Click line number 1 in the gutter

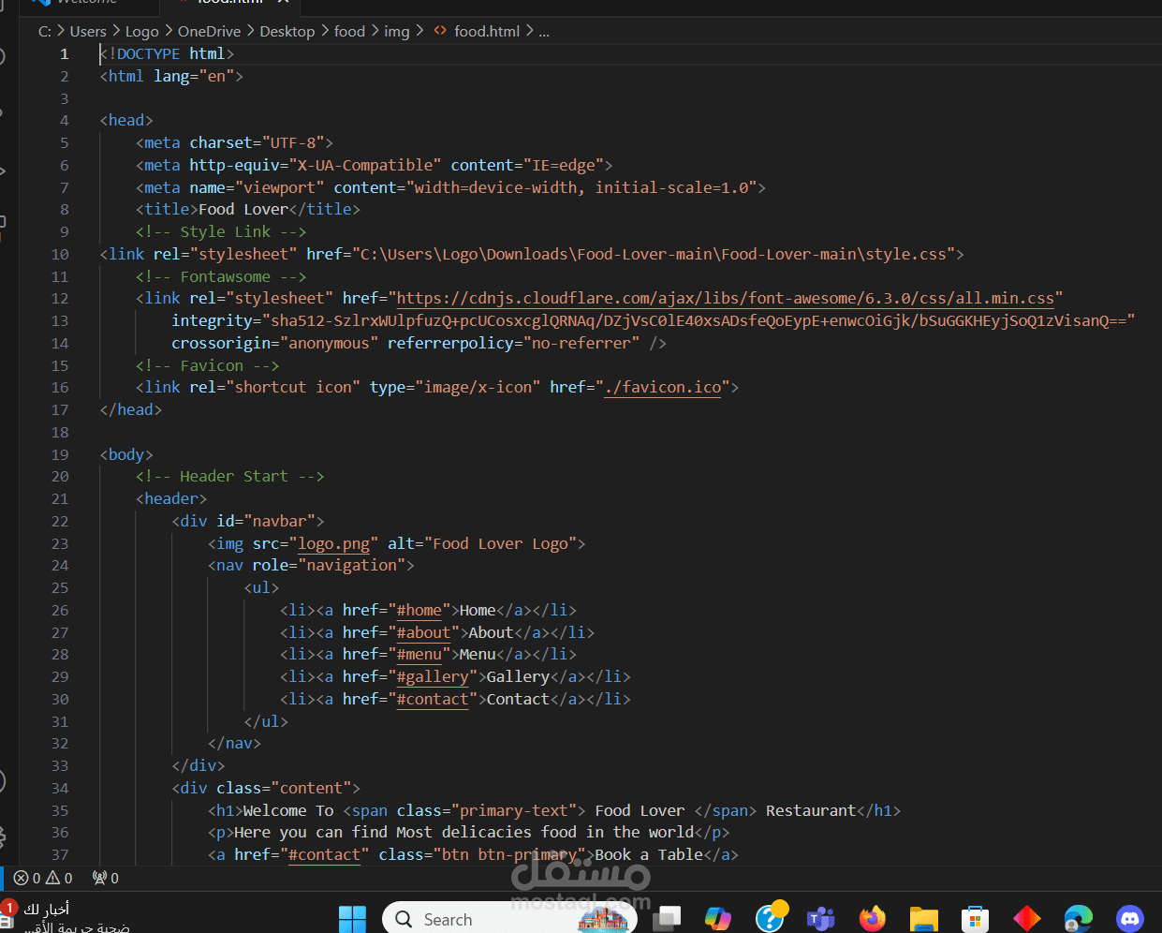[x=65, y=53]
